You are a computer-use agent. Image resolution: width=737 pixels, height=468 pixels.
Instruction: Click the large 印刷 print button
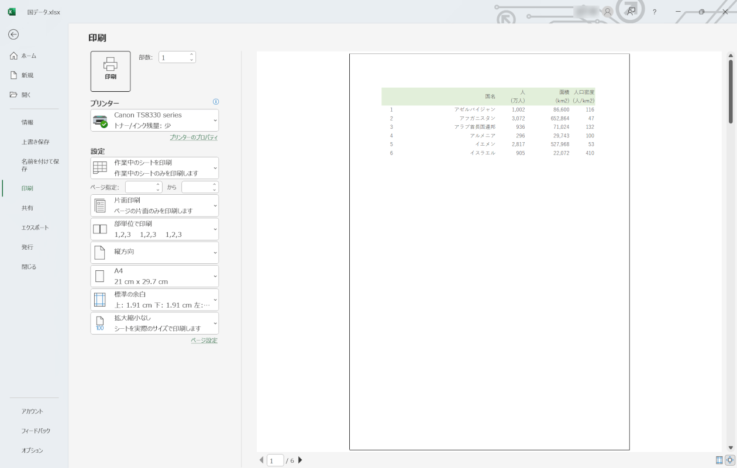pyautogui.click(x=111, y=71)
